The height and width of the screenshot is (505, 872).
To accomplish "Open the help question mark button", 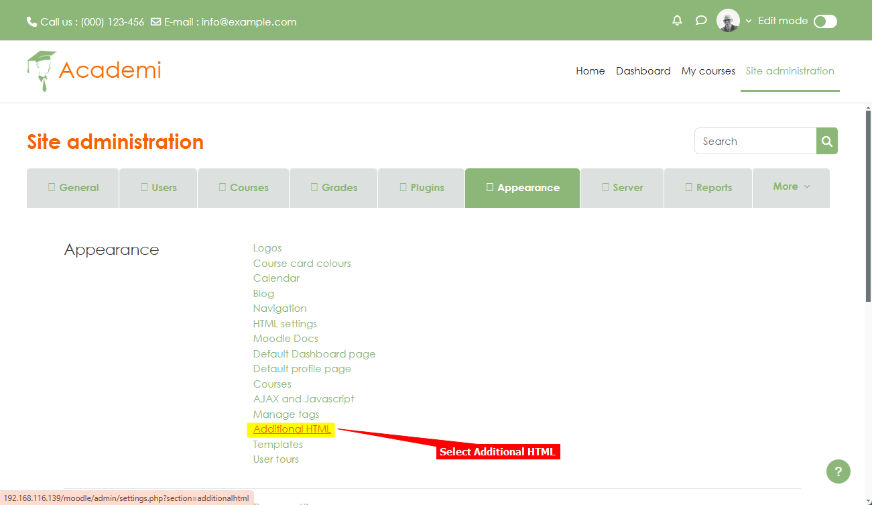I will coord(838,471).
